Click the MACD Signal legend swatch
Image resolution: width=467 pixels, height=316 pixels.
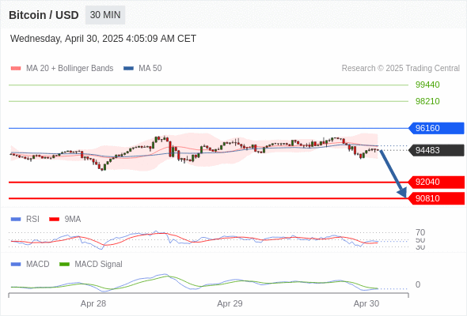click(64, 264)
